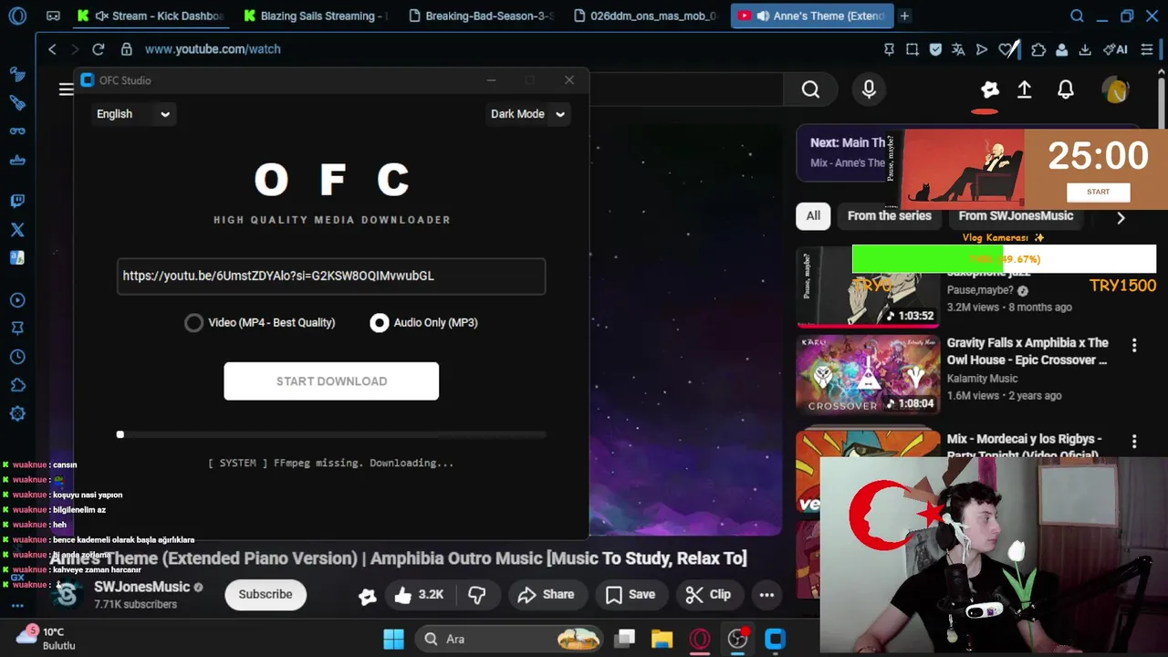
Task: Open the ad blocker shield icon
Action: click(x=935, y=49)
